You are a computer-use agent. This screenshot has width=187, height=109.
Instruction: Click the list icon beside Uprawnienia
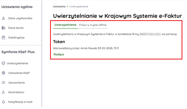pos(4,83)
